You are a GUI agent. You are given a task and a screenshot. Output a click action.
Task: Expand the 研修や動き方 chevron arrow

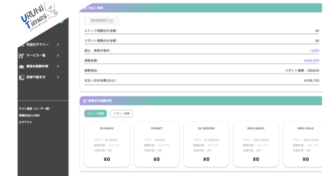pos(58,77)
